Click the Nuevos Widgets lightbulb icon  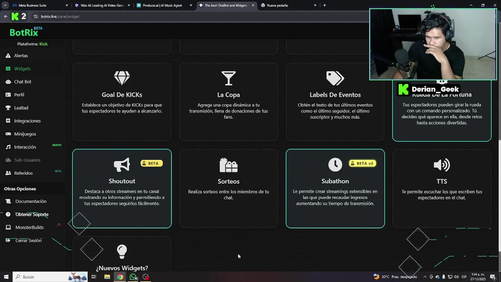pos(122,251)
